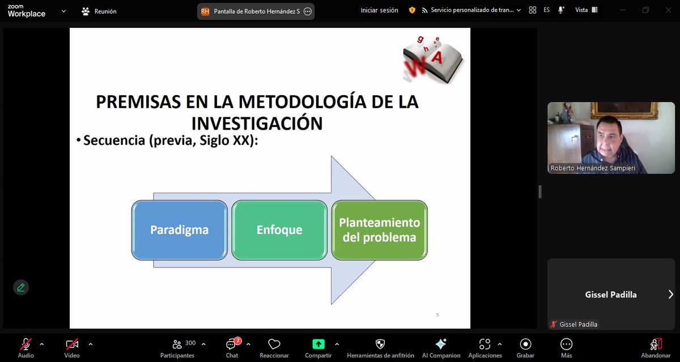Select the ES language indicator

click(546, 10)
